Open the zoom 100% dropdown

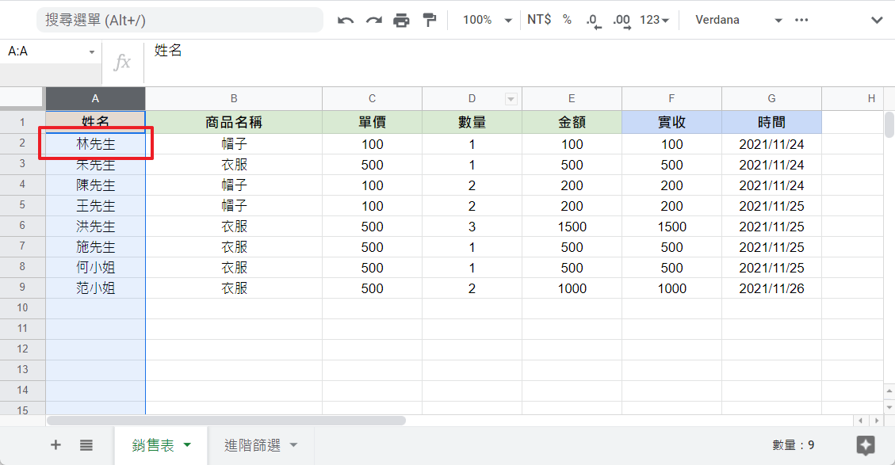(x=488, y=20)
